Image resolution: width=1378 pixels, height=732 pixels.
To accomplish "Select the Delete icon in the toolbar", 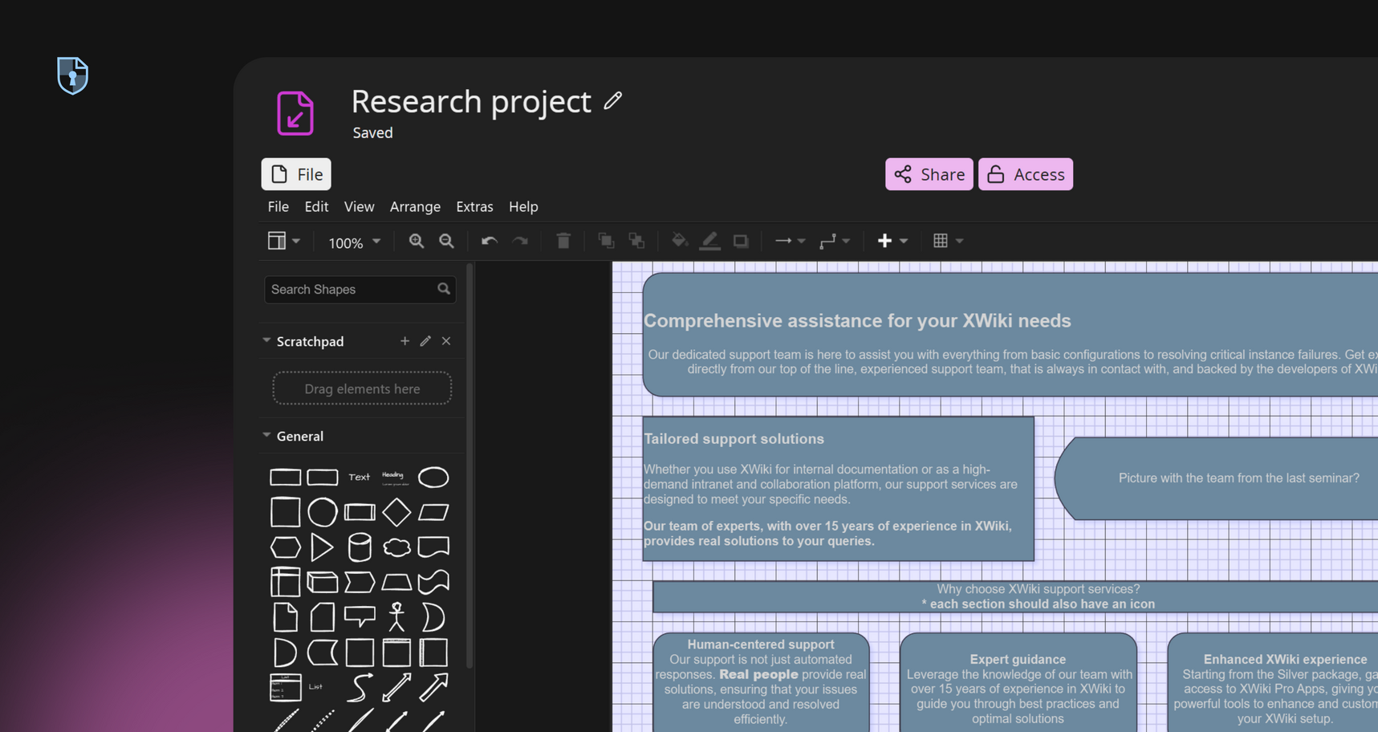I will coord(563,241).
